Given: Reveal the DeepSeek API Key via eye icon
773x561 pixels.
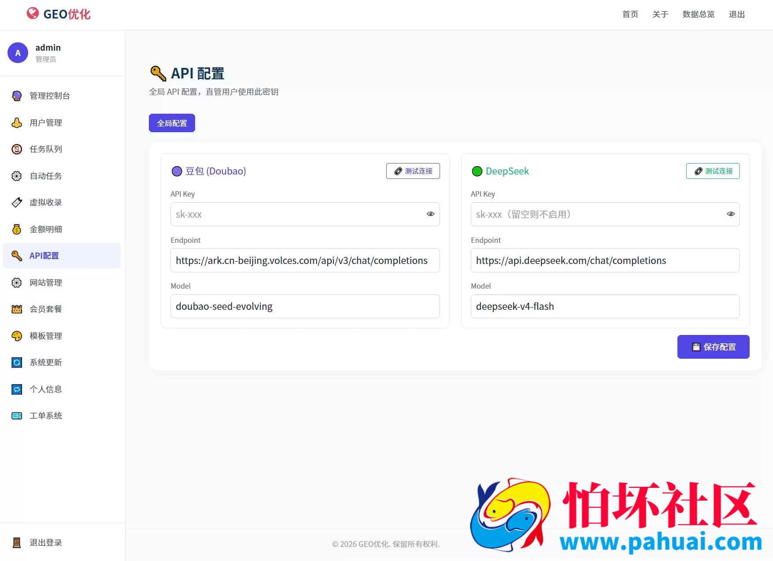Looking at the screenshot, I should point(731,214).
